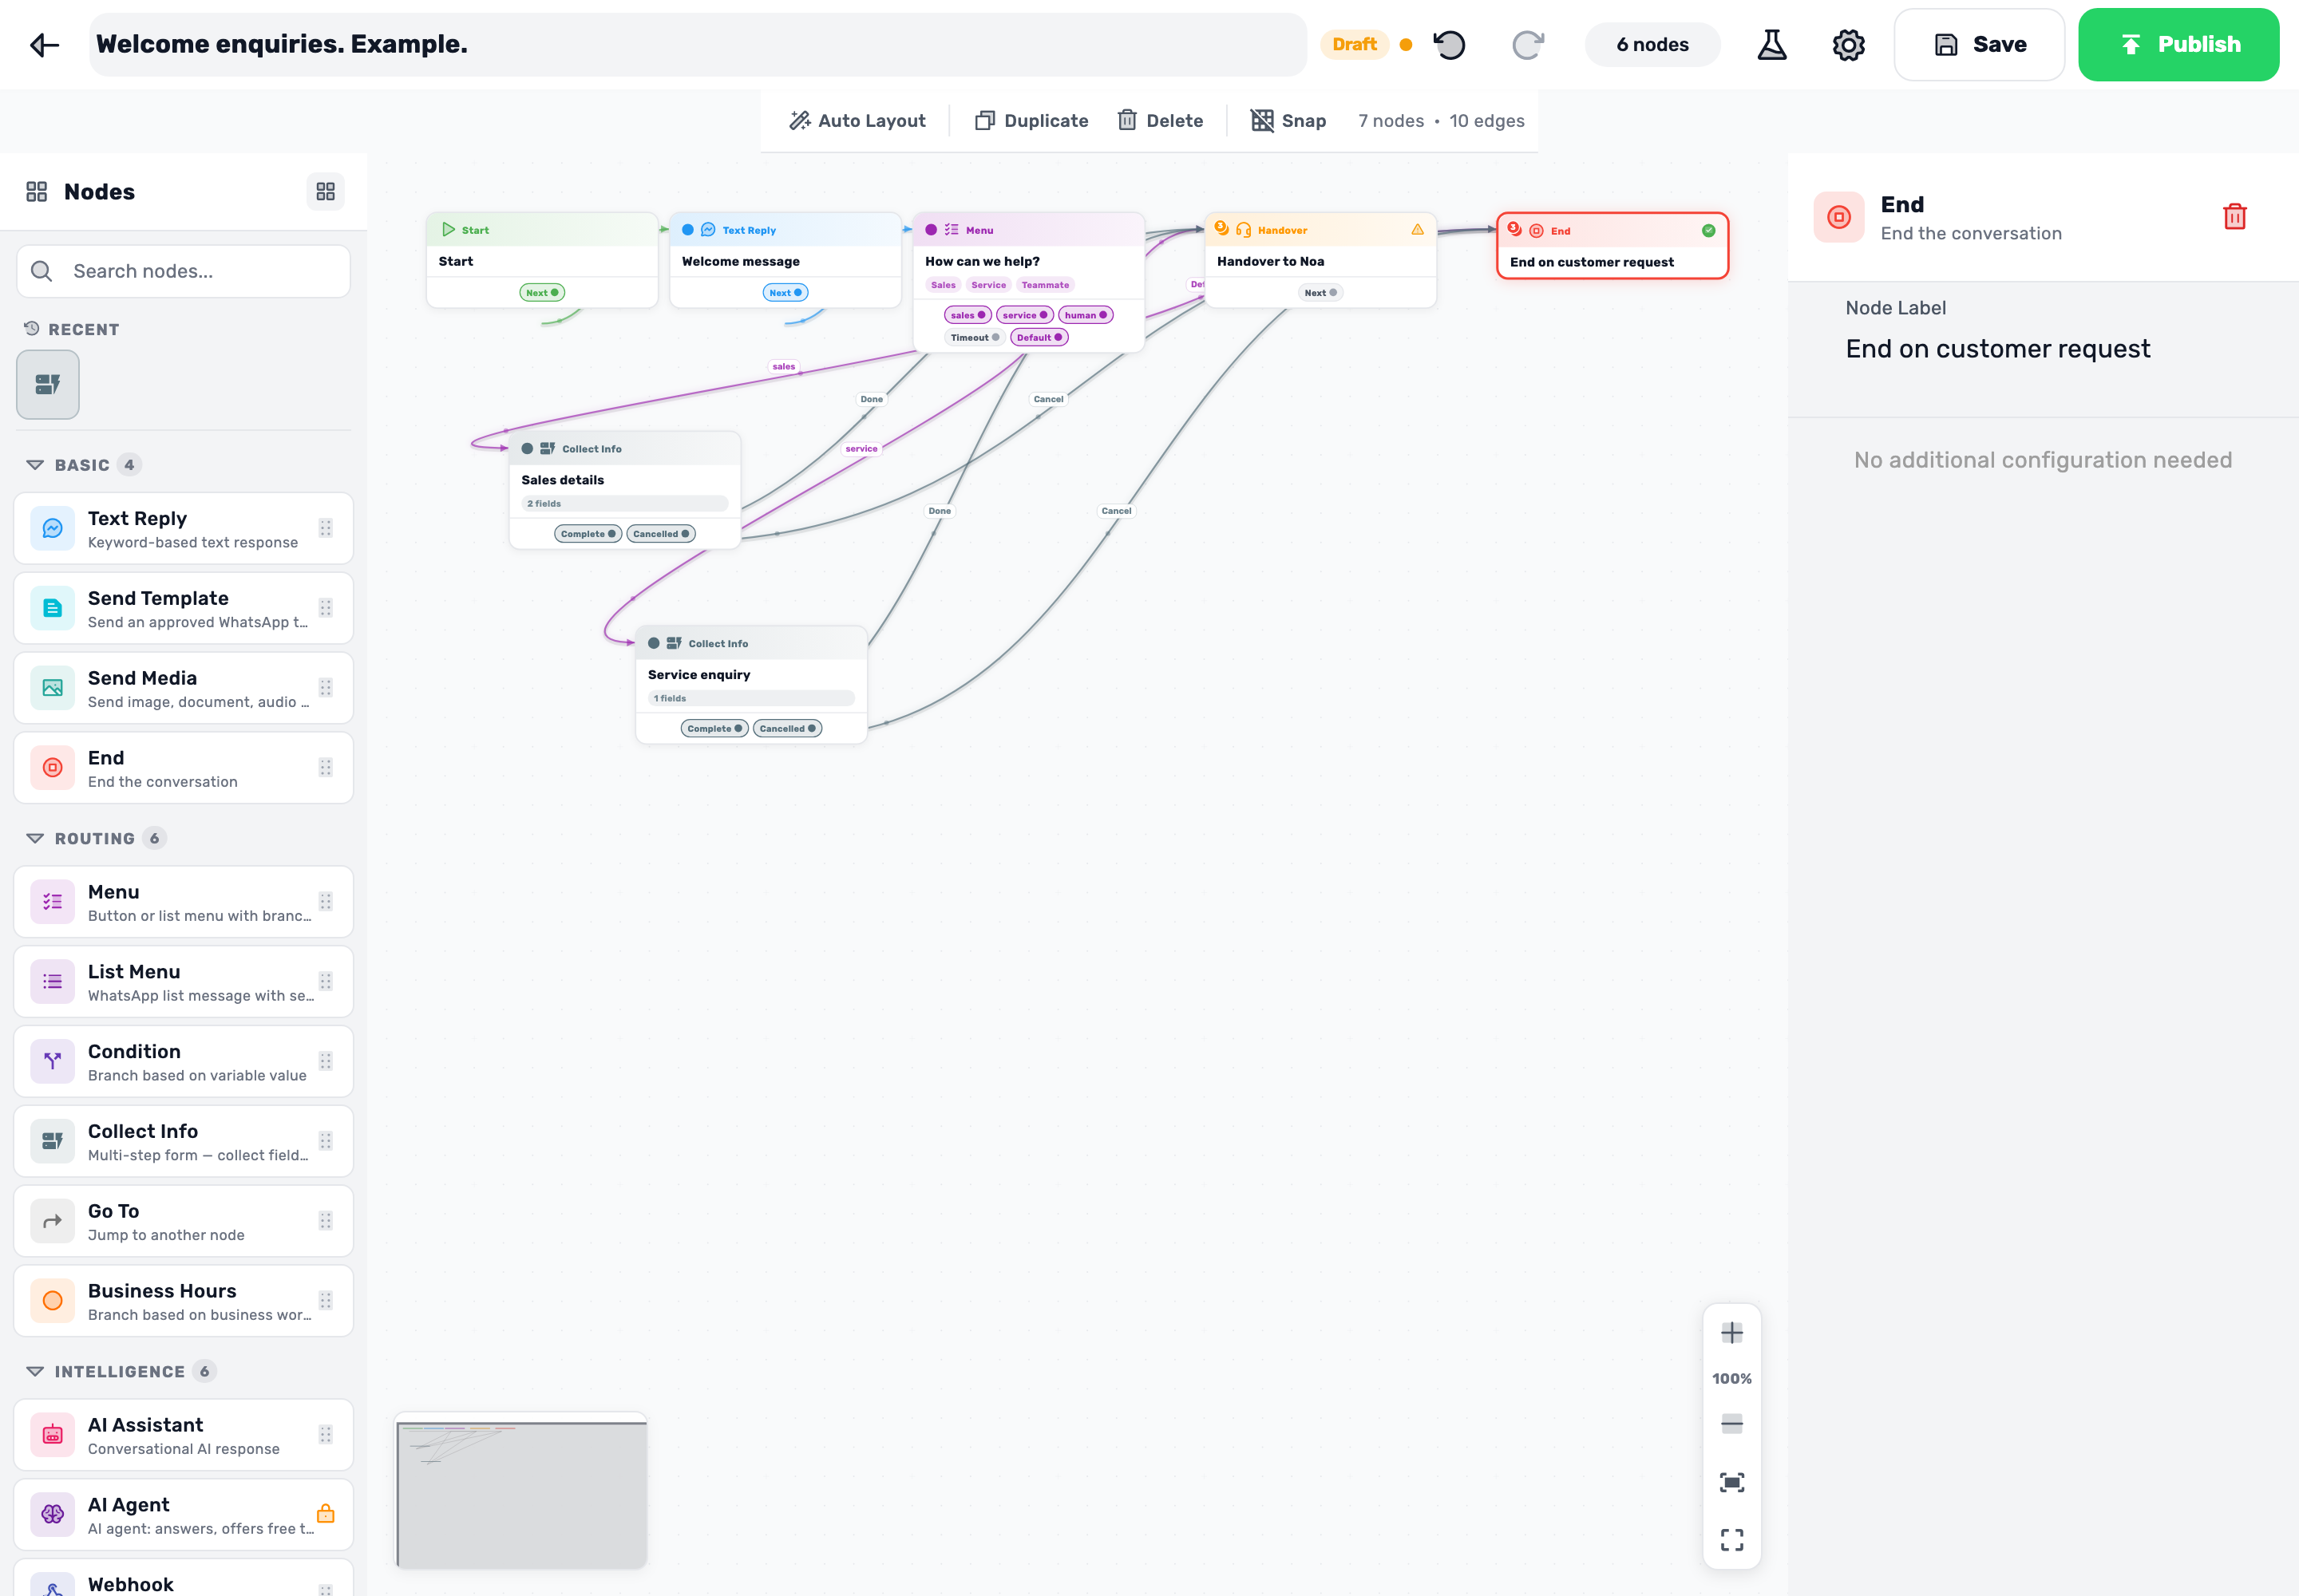This screenshot has width=2299, height=1596.
Task: Click the sales output on Menu node
Action: click(967, 315)
